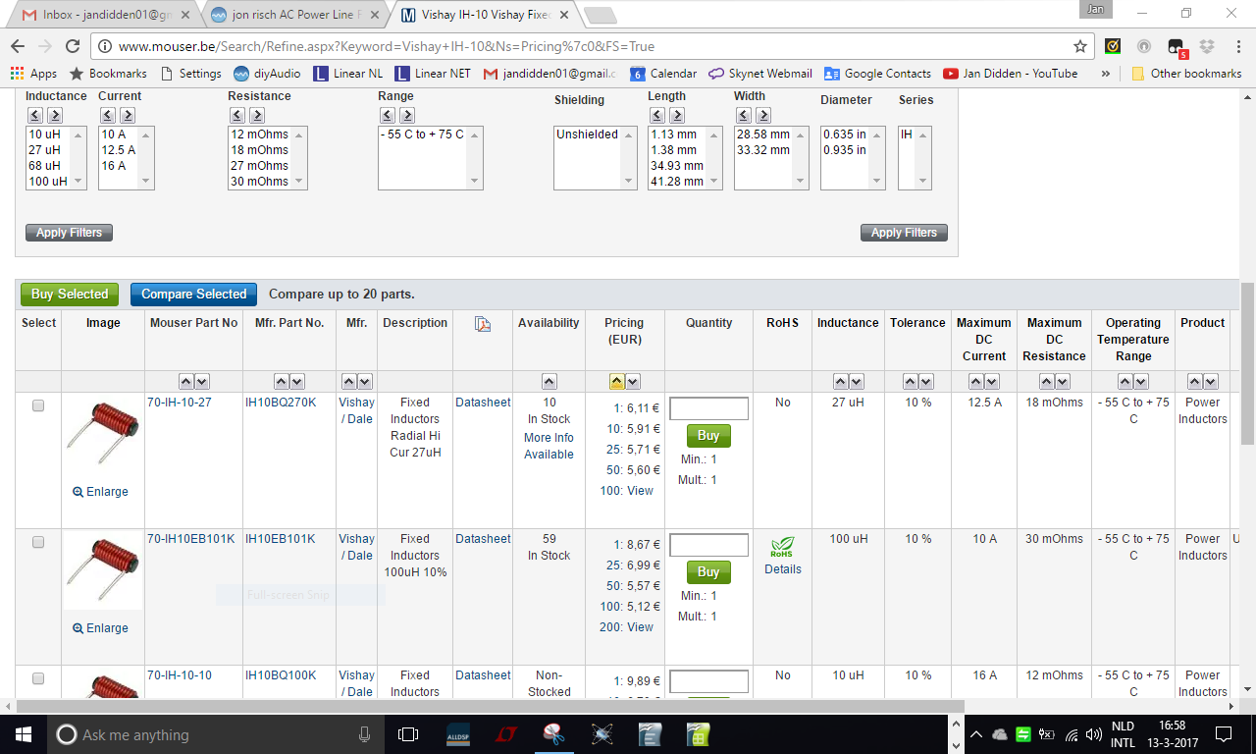
Task: Enlarge the 70-IH10EB101K inductor image
Action: (100, 628)
